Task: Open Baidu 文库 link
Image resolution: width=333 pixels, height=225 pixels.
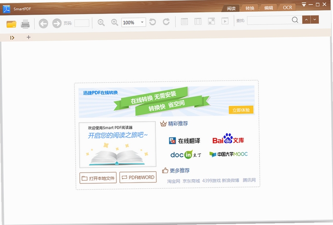Action: point(228,139)
